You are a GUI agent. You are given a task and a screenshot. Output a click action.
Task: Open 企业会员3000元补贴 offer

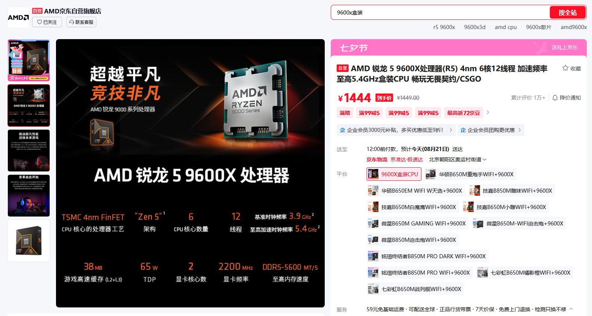click(x=396, y=130)
